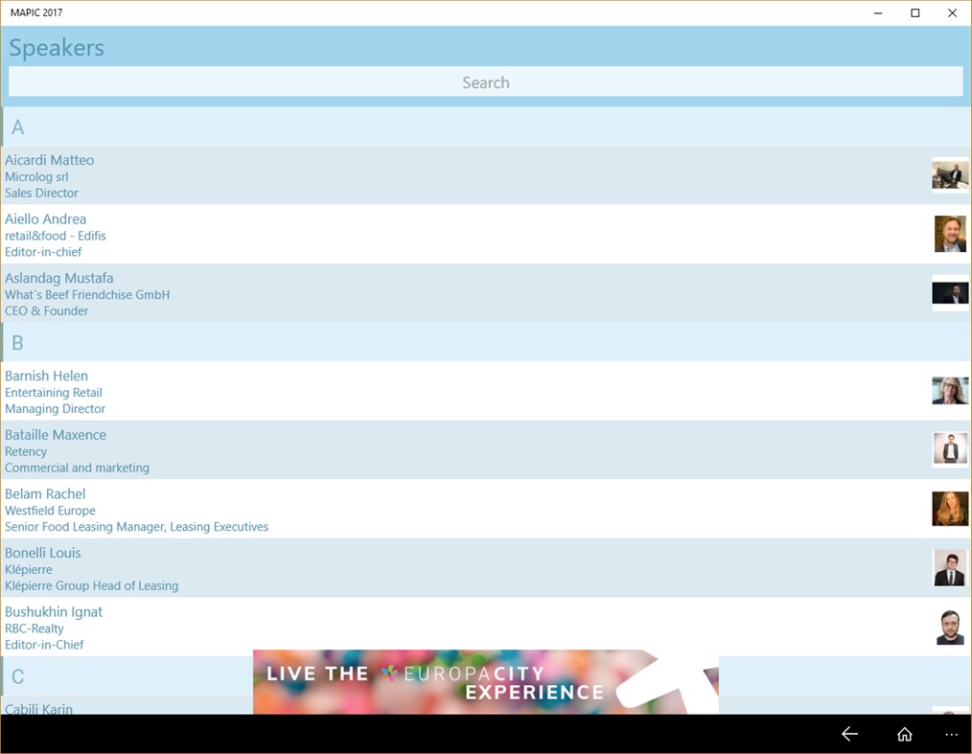Open Bushukhin Ignat's photo thumbnail
Screen dimensions: 972x754
pyautogui.click(x=950, y=627)
